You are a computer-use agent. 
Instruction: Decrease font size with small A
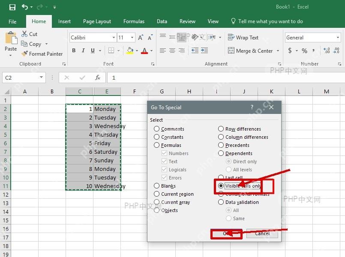(x=150, y=38)
